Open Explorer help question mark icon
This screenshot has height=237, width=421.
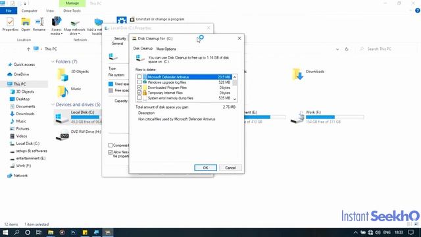[x=418, y=11]
